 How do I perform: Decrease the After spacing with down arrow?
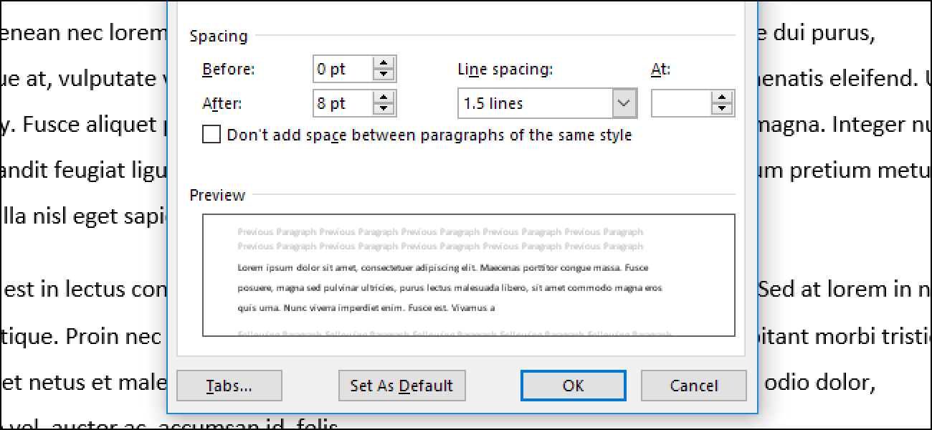(x=384, y=109)
